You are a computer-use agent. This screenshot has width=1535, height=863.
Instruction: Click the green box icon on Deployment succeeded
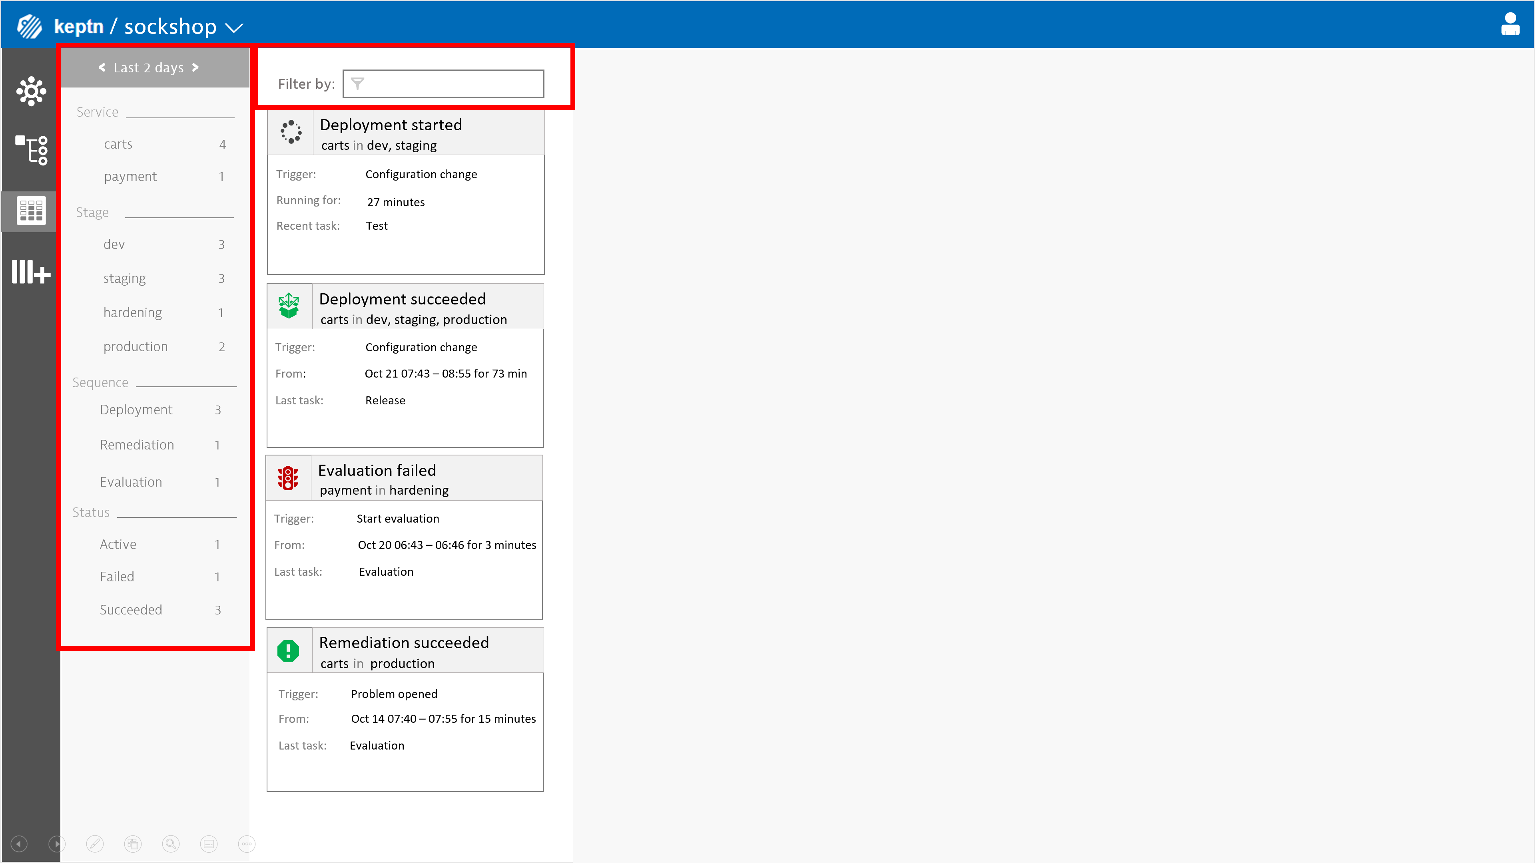(x=289, y=306)
